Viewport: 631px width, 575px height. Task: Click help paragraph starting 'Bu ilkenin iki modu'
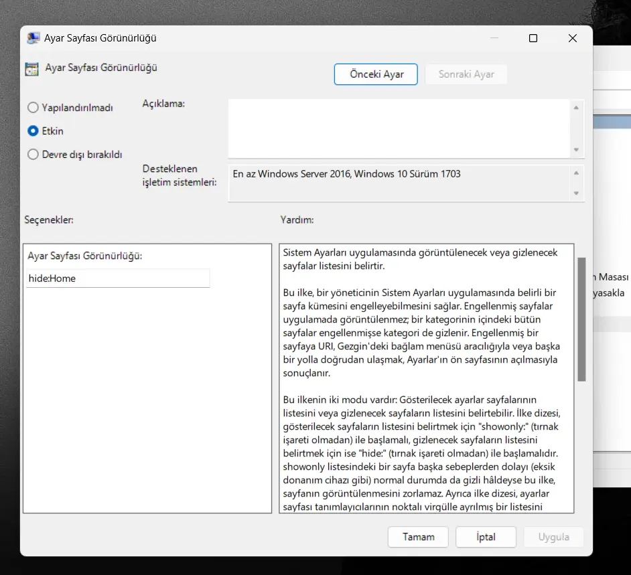point(422,453)
